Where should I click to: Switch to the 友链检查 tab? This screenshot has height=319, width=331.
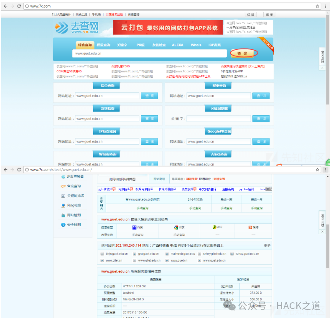click(159, 45)
